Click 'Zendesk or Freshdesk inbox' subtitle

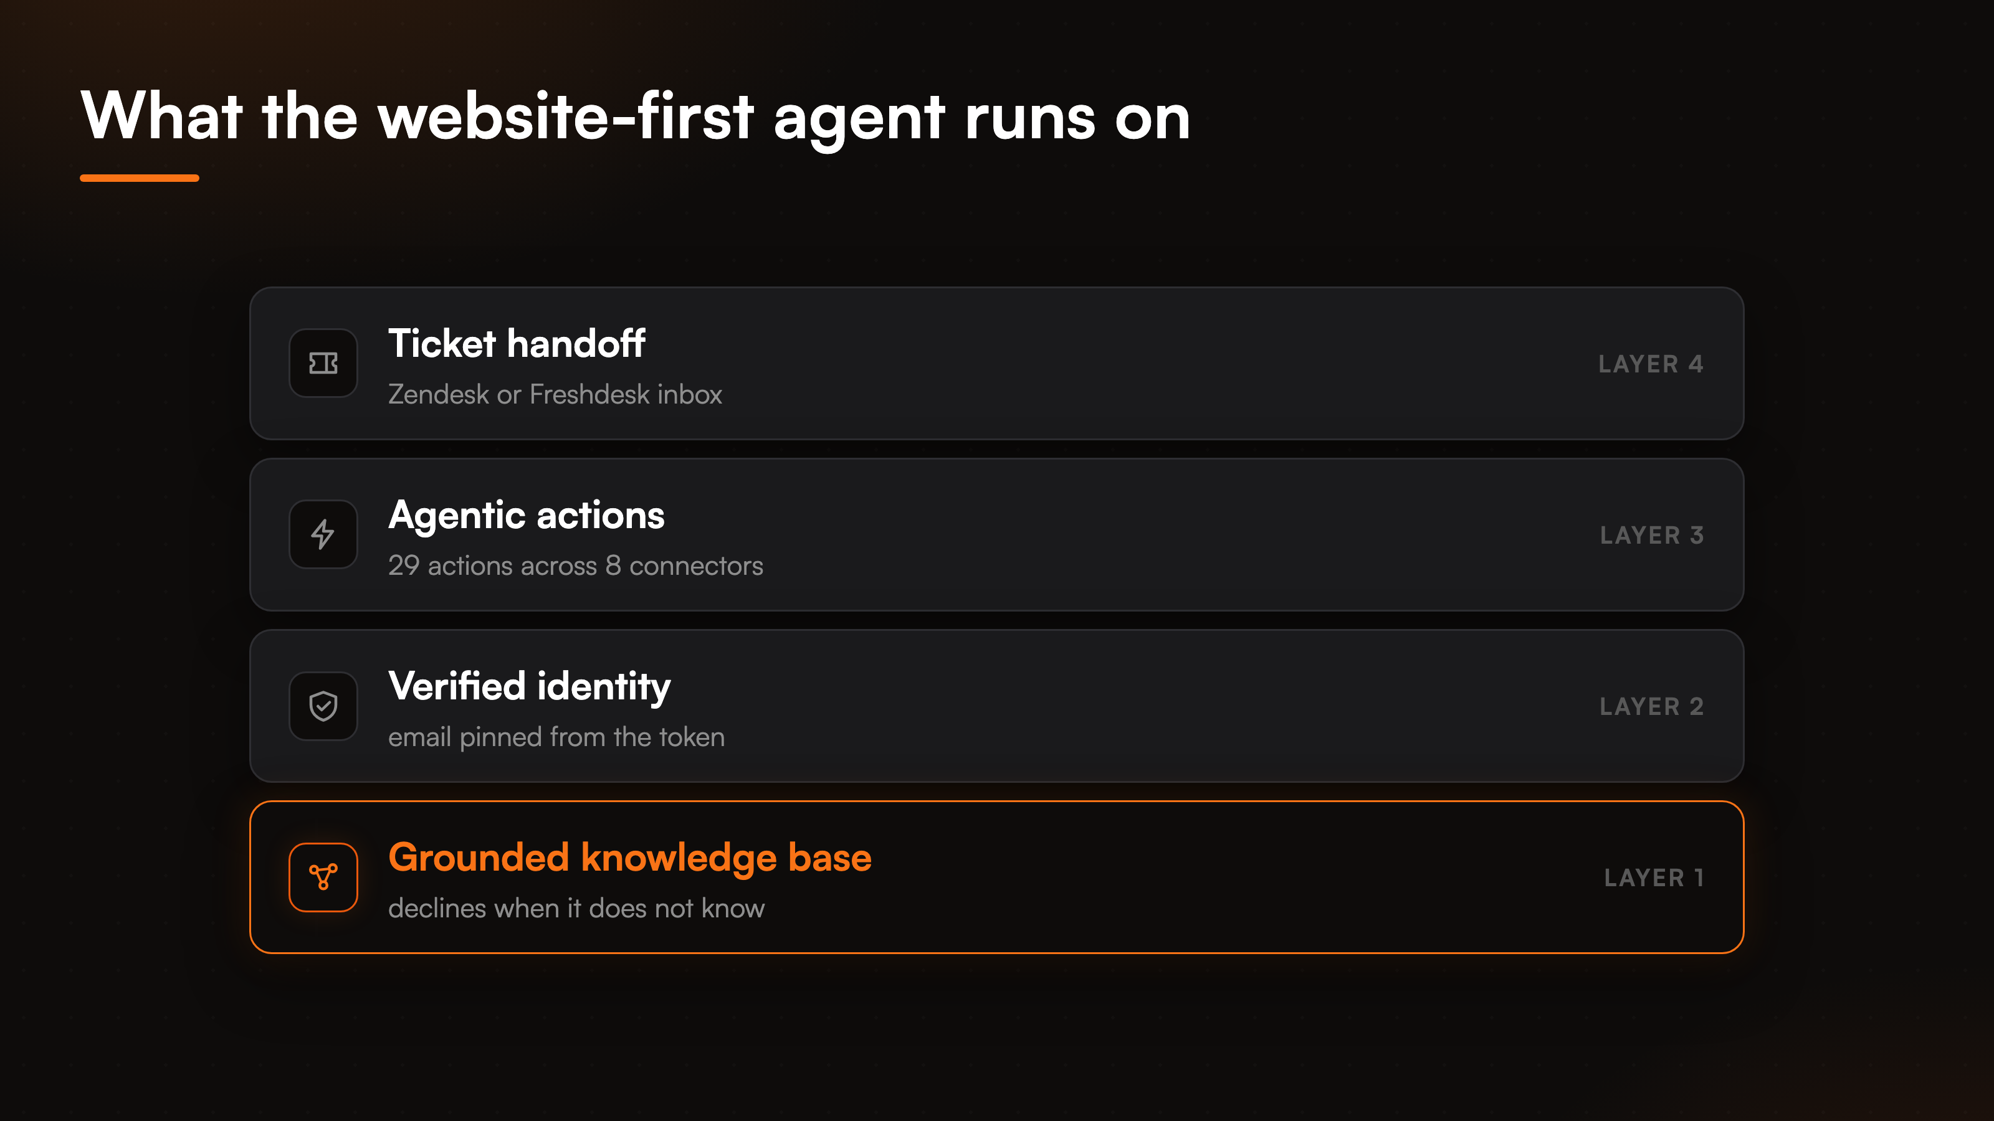[x=555, y=395]
